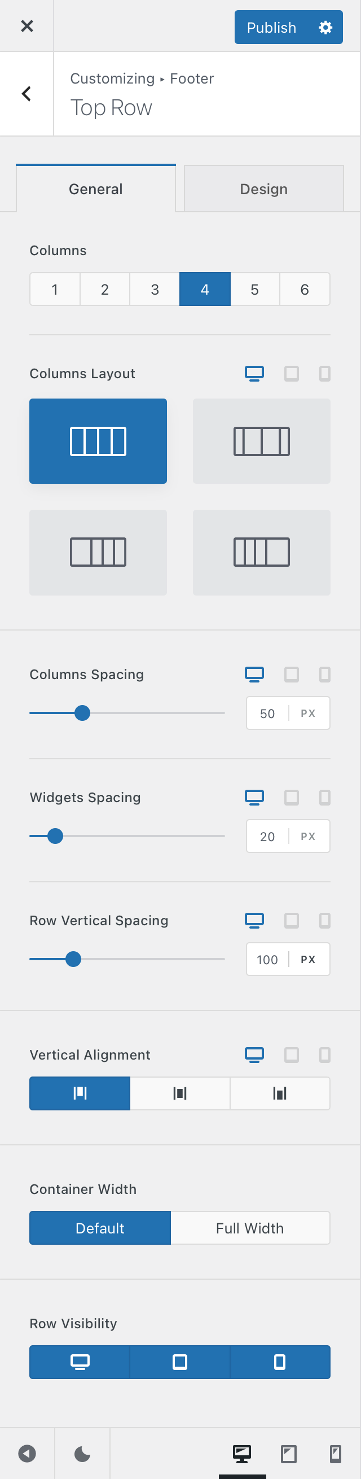Switch Columns Spacing to tablet device icon
Image resolution: width=361 pixels, height=1479 pixels.
(292, 674)
